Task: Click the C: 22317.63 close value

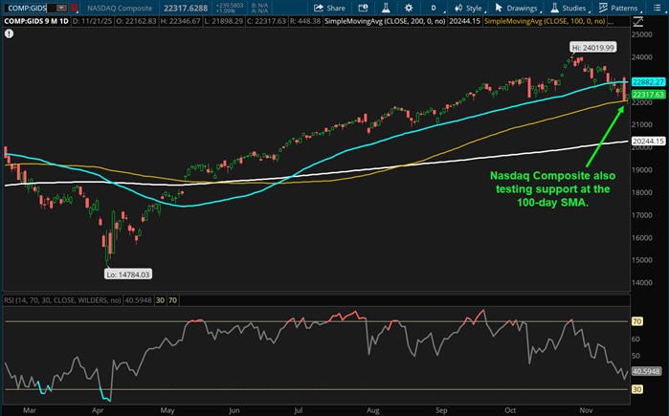Action: coord(266,21)
